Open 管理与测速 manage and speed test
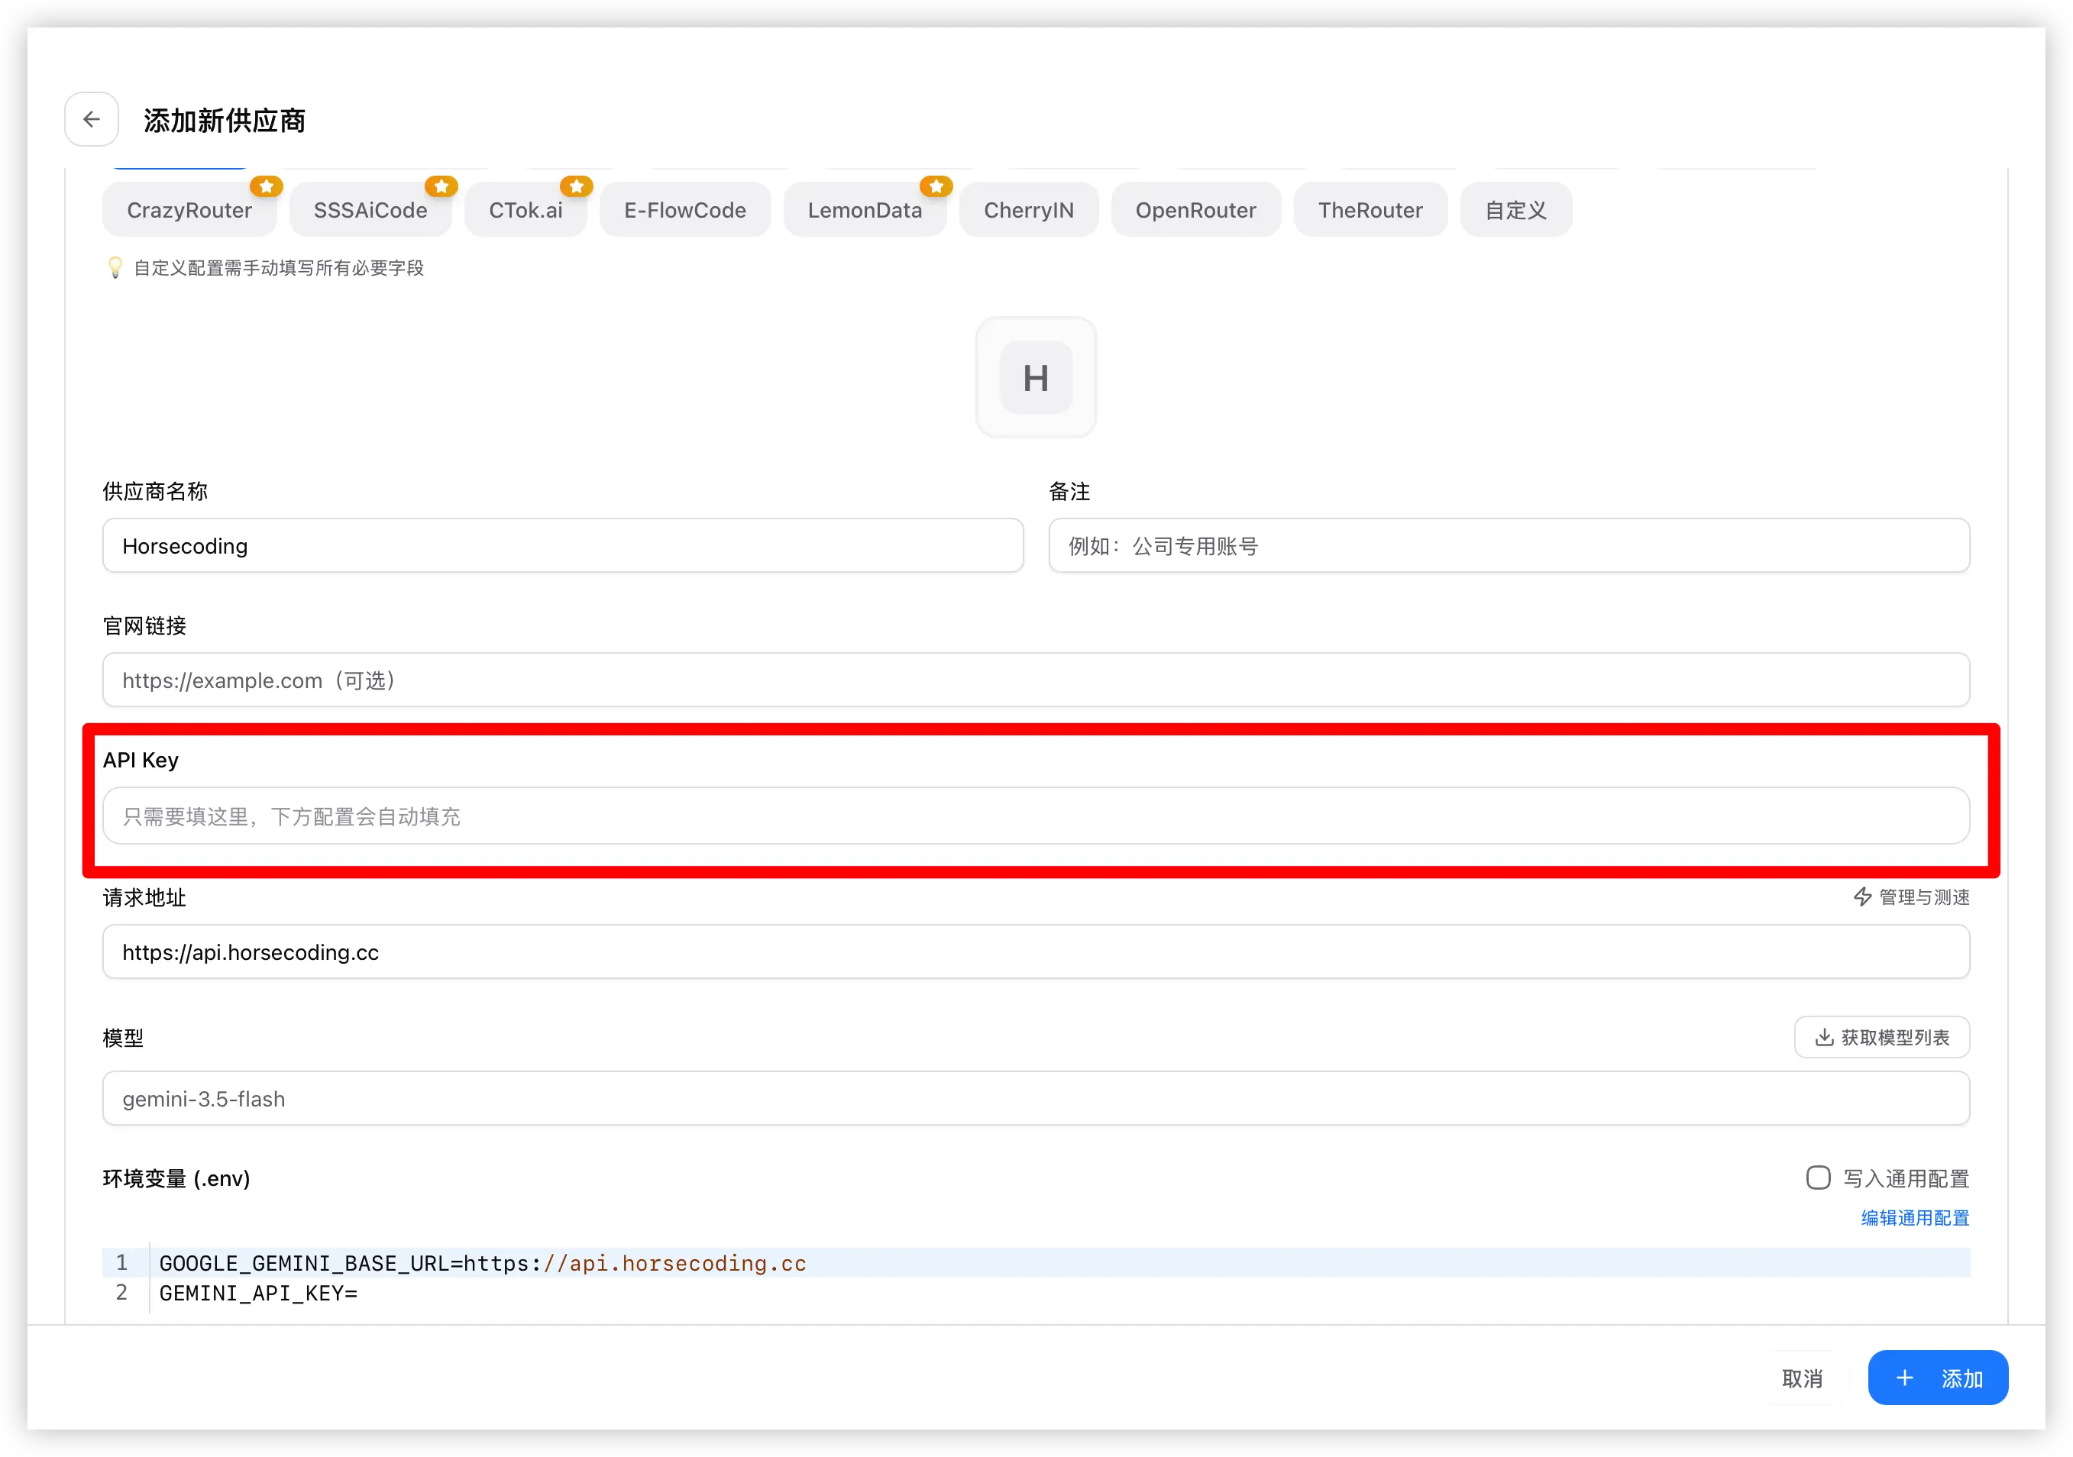The width and height of the screenshot is (2073, 1457). coord(1911,896)
